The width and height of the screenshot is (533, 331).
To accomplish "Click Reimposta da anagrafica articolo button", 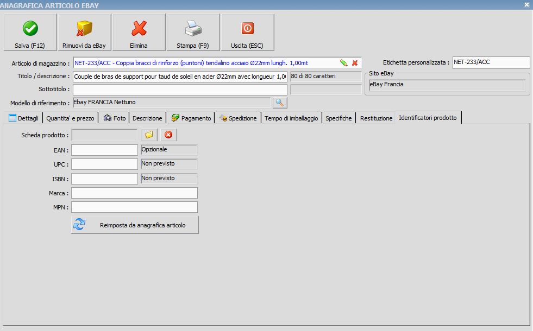I will [x=135, y=225].
